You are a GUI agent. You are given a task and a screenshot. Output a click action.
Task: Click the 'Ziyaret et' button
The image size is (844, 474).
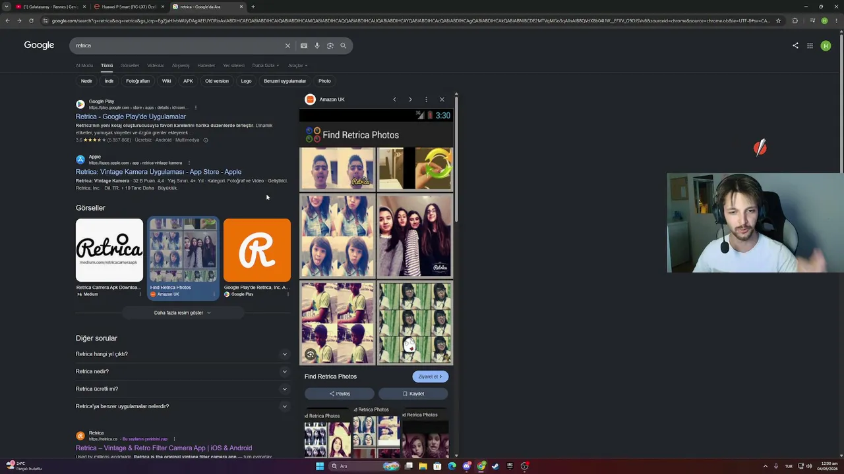431,377
